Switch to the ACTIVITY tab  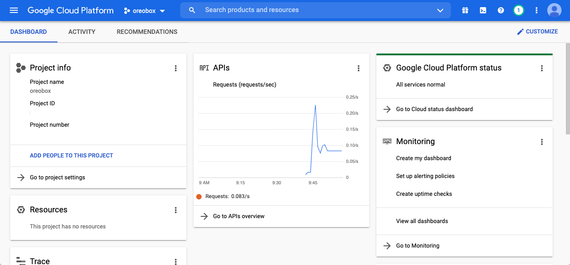pyautogui.click(x=82, y=32)
